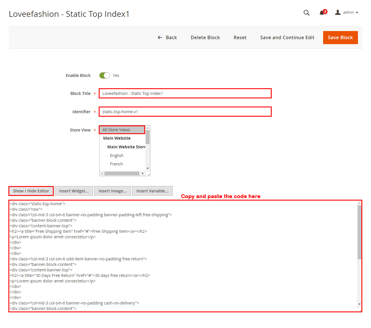Click the 'Free Shipping Item' h2 code line

pos(78,231)
